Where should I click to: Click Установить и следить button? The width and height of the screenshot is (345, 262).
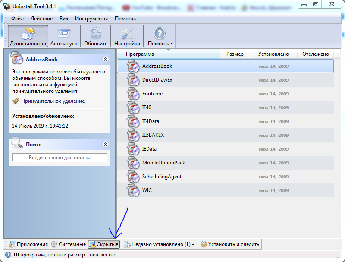click(x=230, y=244)
